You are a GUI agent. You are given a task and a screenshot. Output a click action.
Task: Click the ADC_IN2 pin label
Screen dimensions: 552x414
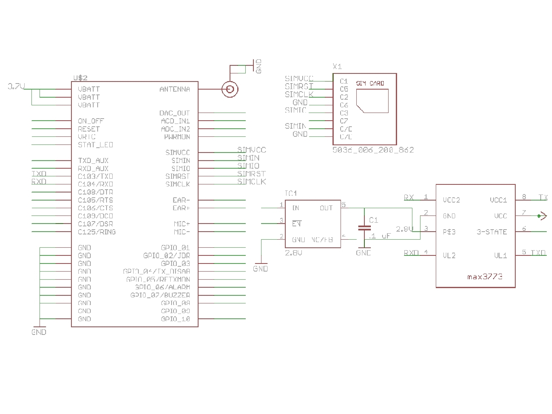click(176, 129)
